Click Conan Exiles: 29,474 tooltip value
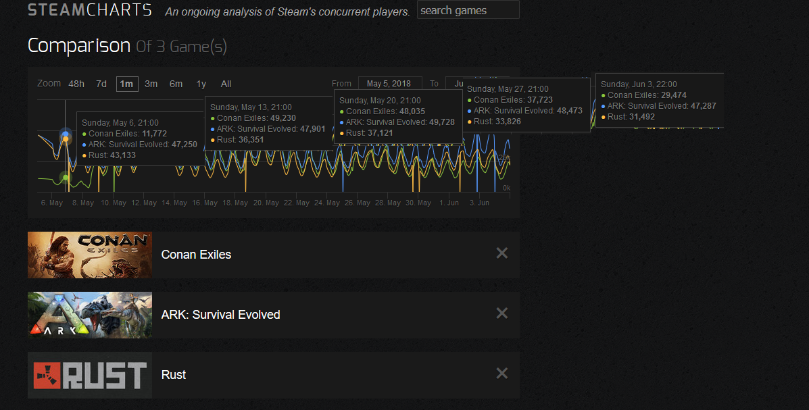The height and width of the screenshot is (410, 809). click(643, 95)
